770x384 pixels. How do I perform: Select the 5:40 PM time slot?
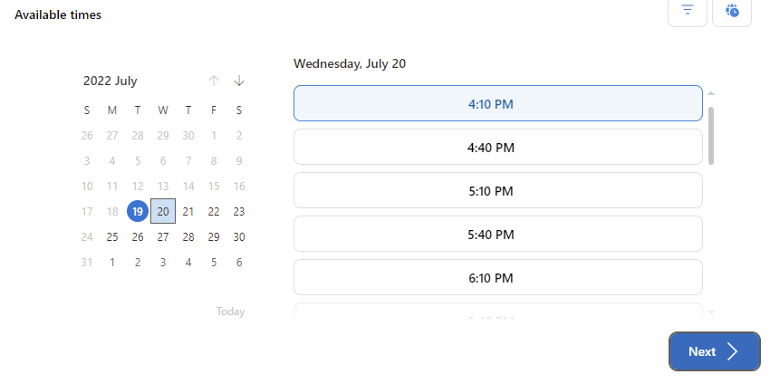click(497, 234)
